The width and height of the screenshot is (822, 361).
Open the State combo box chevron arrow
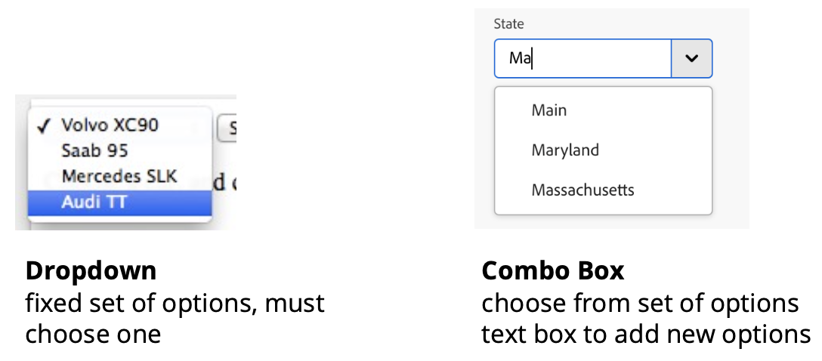coord(691,58)
